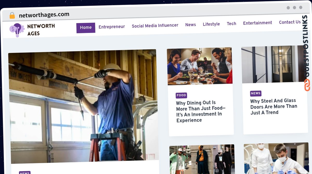Open the Home menu item
312x174 pixels.
[86, 28]
